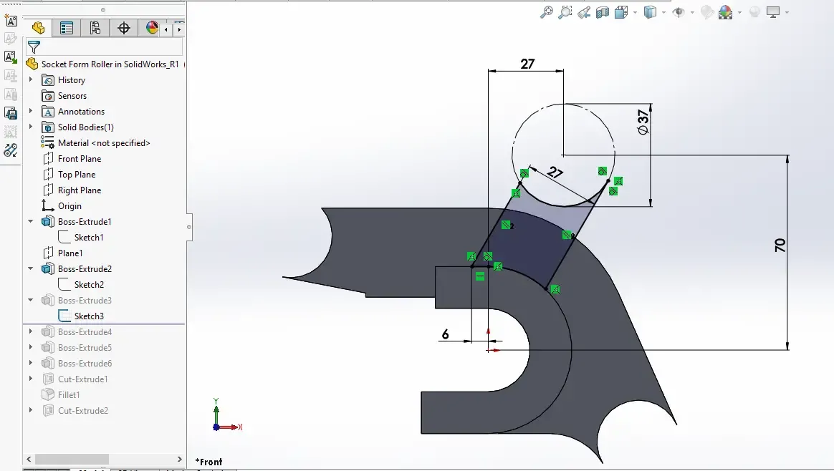
Task: Open the Display Style dropdown arrow
Action: [663, 12]
